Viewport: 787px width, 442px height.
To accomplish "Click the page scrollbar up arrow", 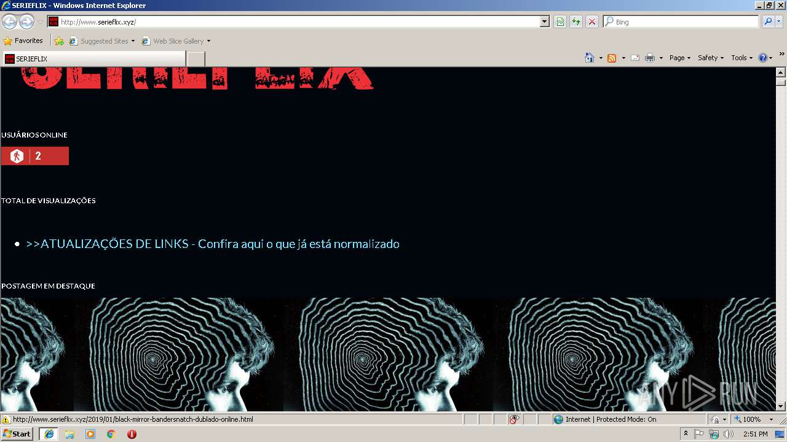I will pyautogui.click(x=781, y=72).
